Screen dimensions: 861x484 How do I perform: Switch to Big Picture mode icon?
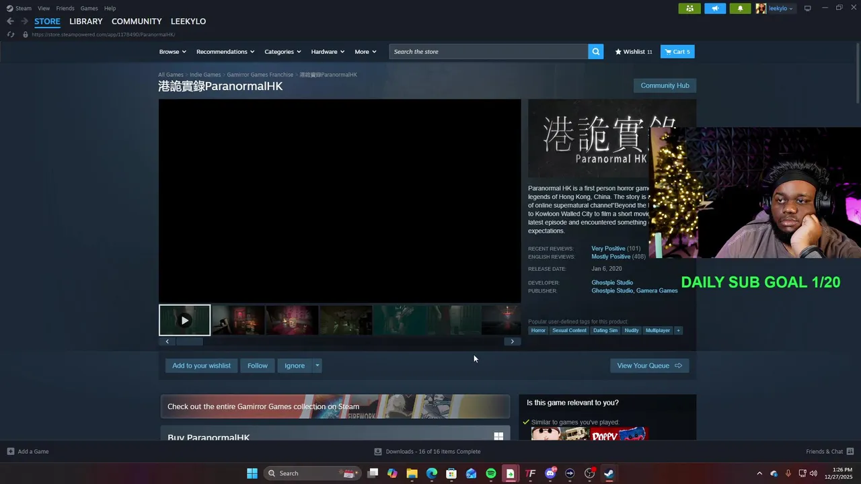(x=808, y=8)
